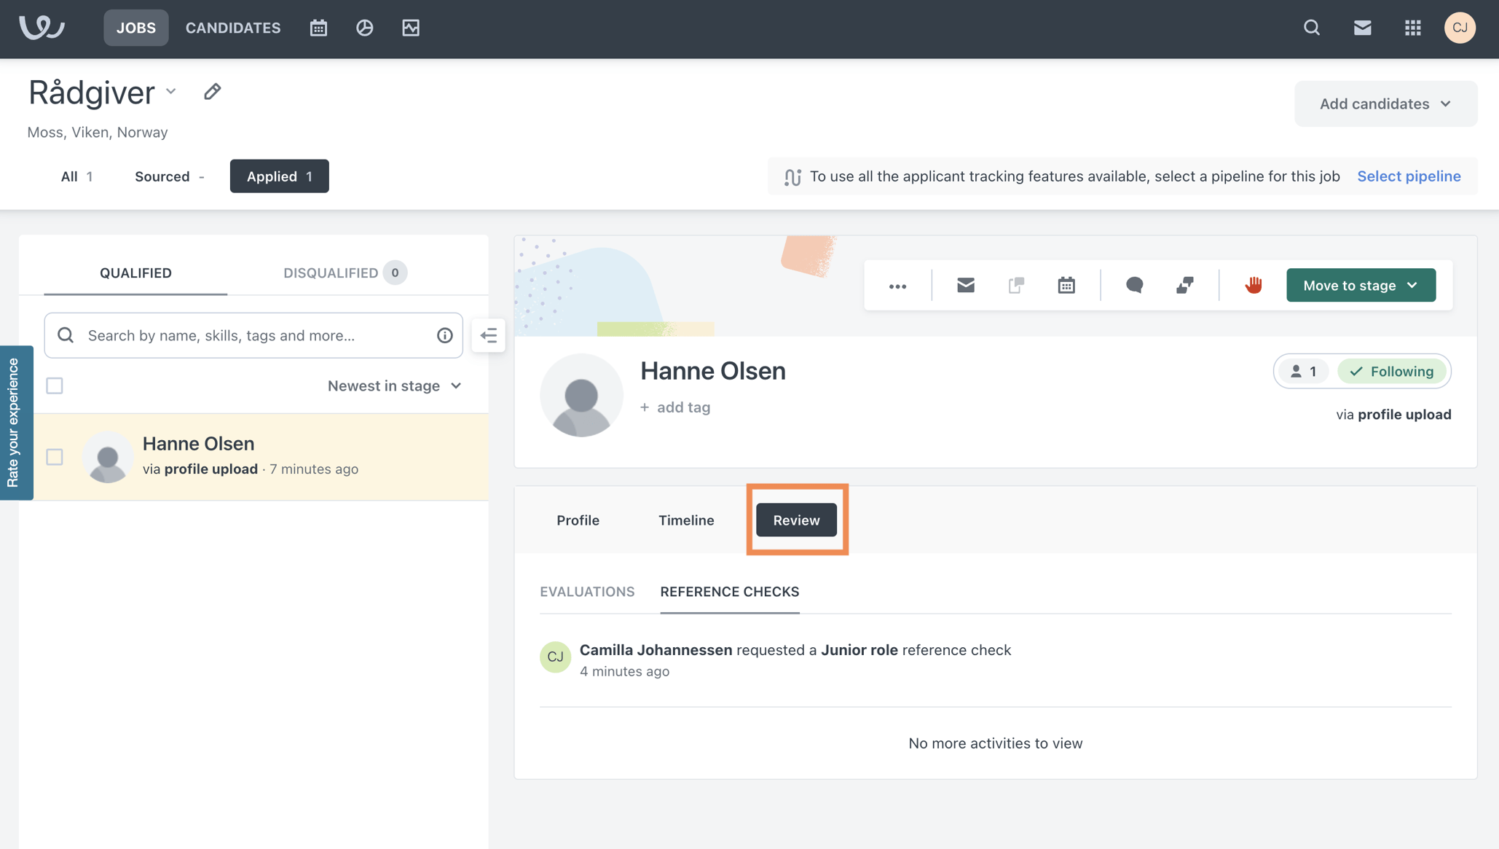Send email via candidate toolbar envelope icon
This screenshot has width=1499, height=849.
tap(965, 285)
